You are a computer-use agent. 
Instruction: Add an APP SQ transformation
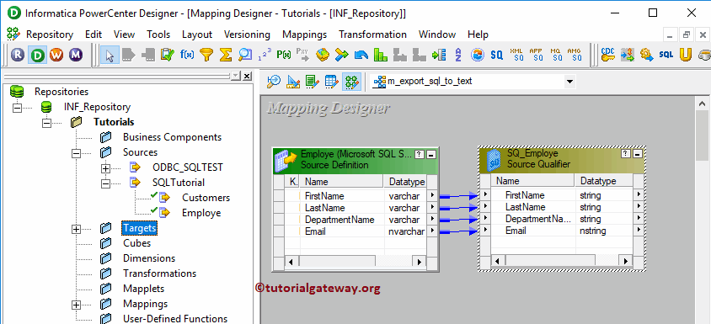pyautogui.click(x=536, y=55)
